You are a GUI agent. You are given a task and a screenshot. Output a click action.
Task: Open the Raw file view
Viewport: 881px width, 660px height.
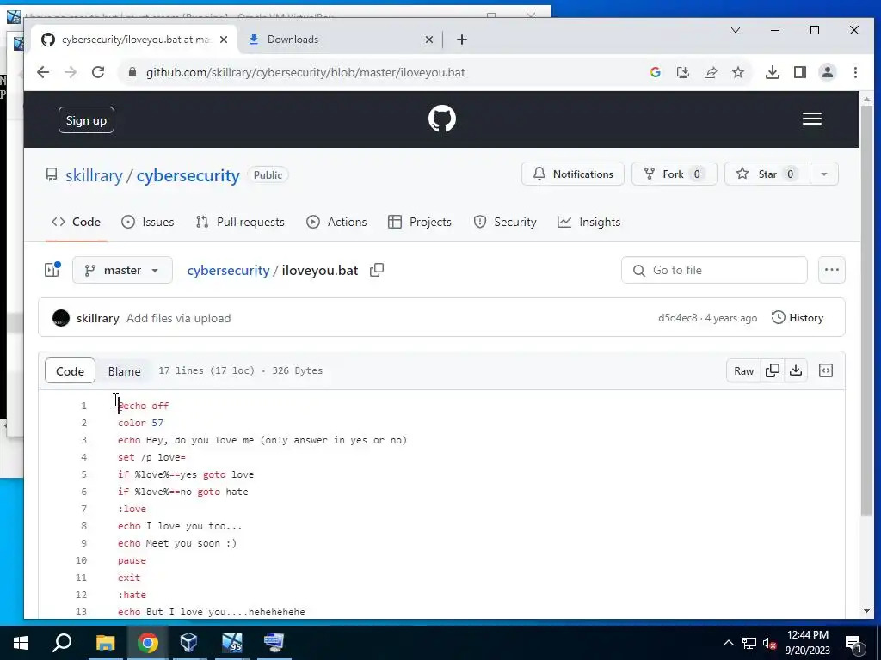tap(743, 370)
